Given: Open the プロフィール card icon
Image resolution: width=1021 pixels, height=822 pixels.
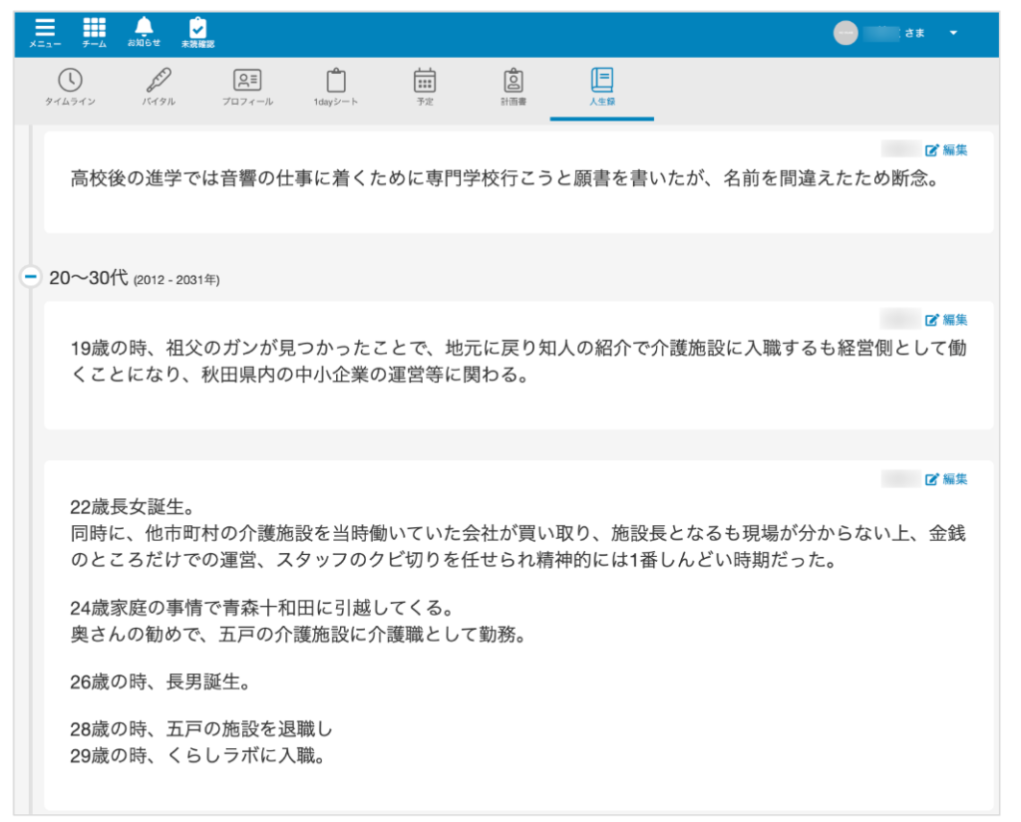Looking at the screenshot, I should (247, 81).
